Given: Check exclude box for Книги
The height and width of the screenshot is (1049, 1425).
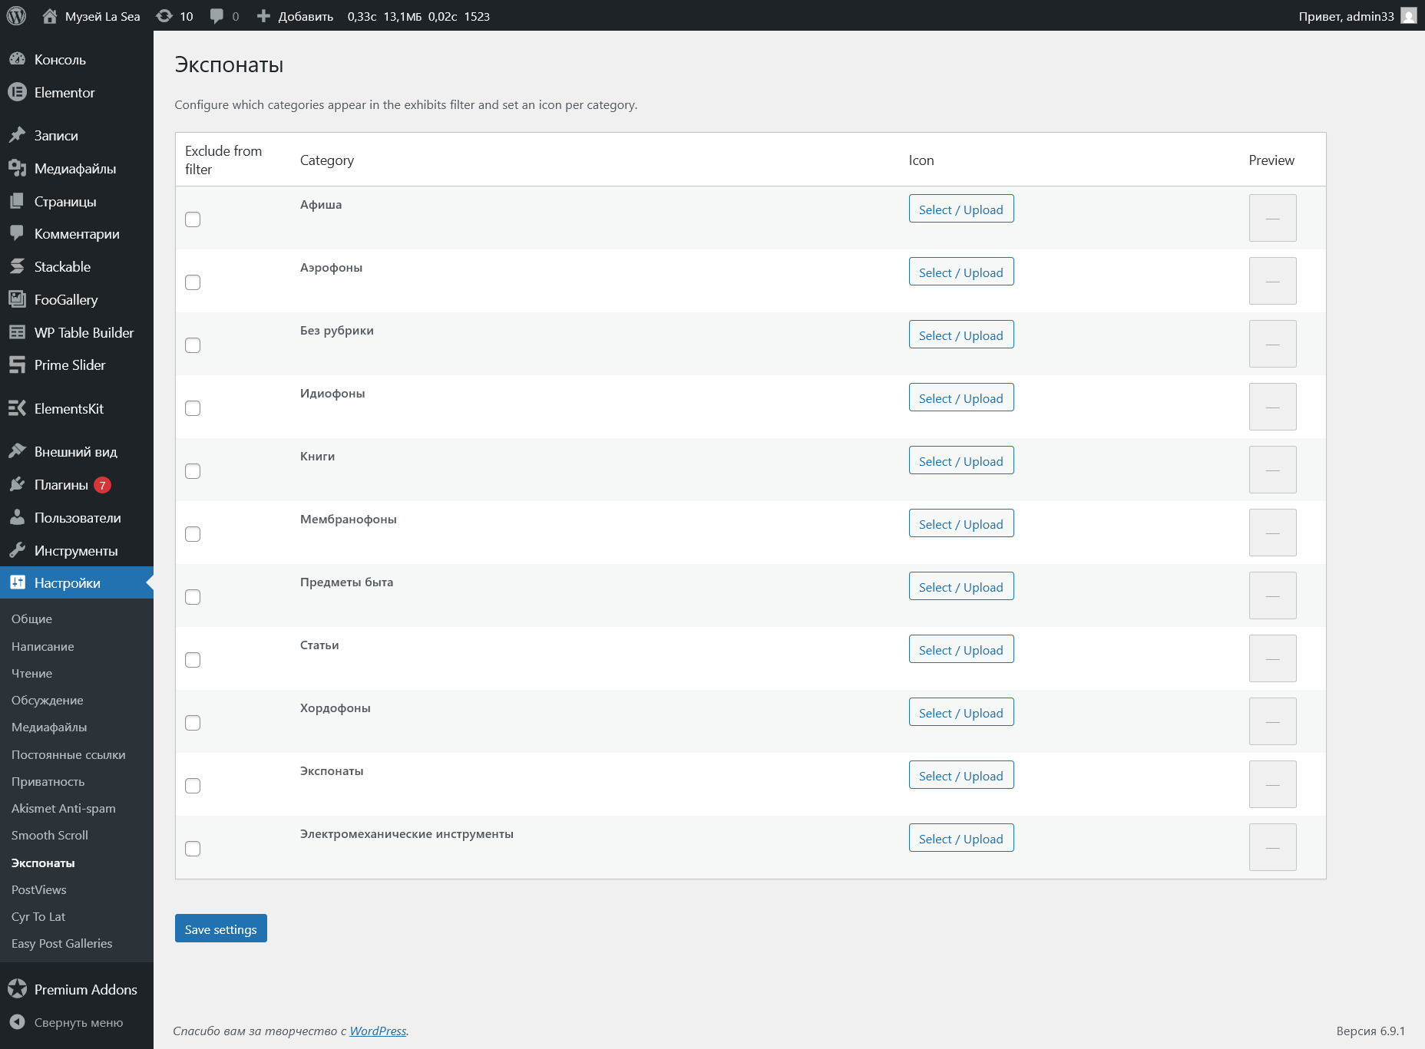Looking at the screenshot, I should [x=193, y=471].
